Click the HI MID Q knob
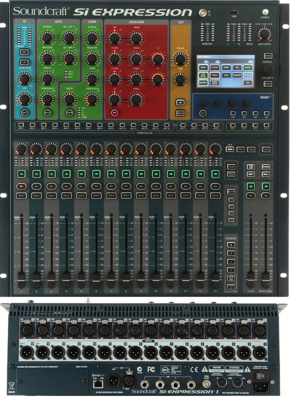 tap(158, 59)
